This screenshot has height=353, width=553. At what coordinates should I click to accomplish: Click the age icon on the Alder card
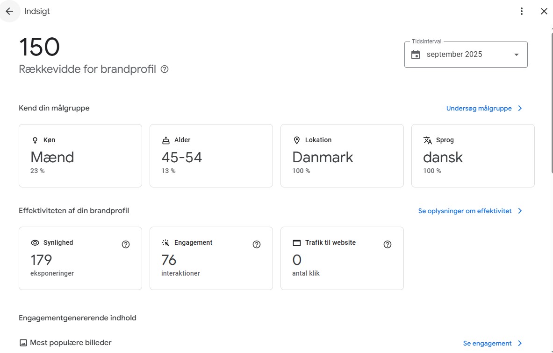[x=166, y=139]
